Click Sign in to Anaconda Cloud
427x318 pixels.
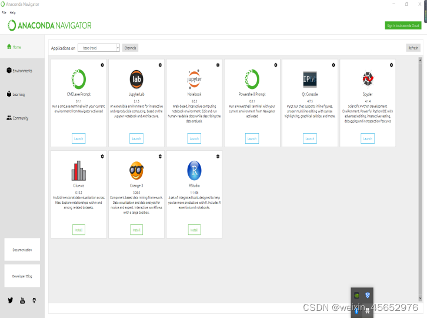(403, 25)
